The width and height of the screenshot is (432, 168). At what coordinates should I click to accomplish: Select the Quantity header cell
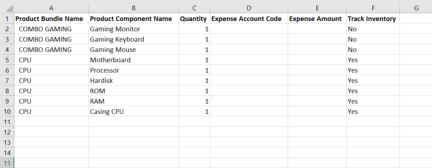tap(193, 19)
